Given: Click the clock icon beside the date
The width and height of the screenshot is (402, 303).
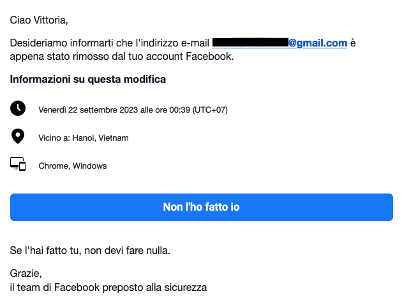Looking at the screenshot, I should coord(18,108).
